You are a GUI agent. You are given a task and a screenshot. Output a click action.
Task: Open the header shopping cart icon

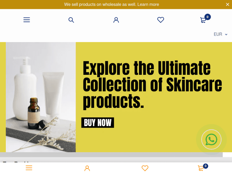pos(203,20)
